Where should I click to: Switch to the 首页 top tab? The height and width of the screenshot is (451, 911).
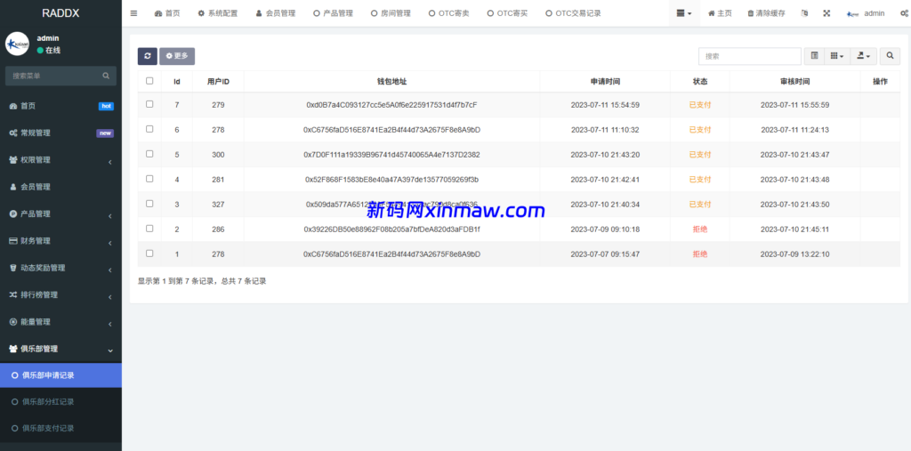pos(167,13)
